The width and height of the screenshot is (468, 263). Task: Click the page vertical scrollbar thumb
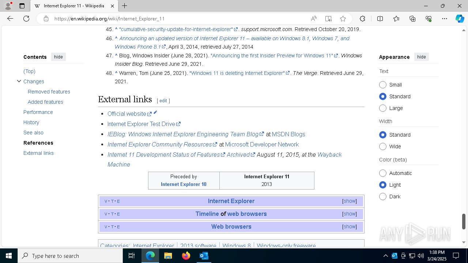tap(464, 221)
